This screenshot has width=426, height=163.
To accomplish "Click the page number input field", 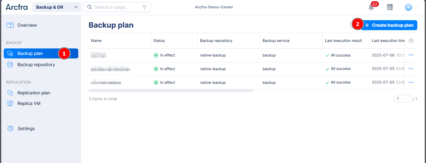I will click(402, 99).
